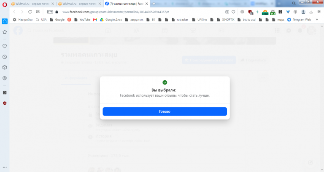This screenshot has height=172, width=324.
Task: Open the cube extensions icon in address toolbar
Action: pyautogui.click(x=295, y=12)
